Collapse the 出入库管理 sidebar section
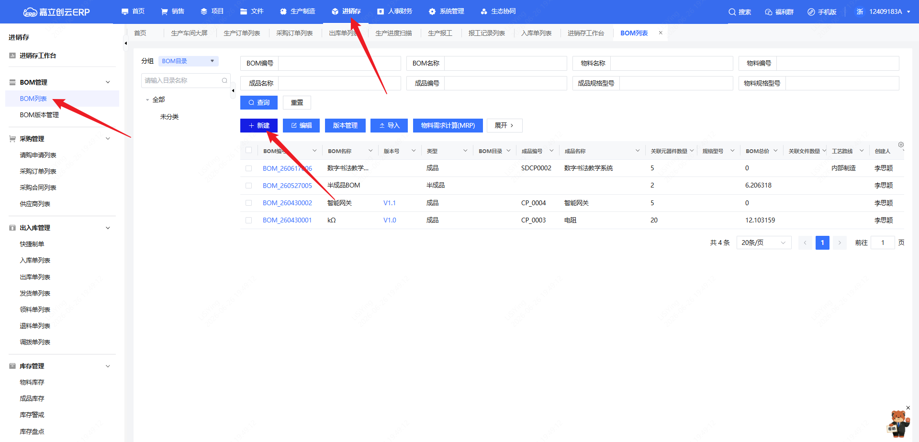The image size is (919, 442). [x=108, y=228]
